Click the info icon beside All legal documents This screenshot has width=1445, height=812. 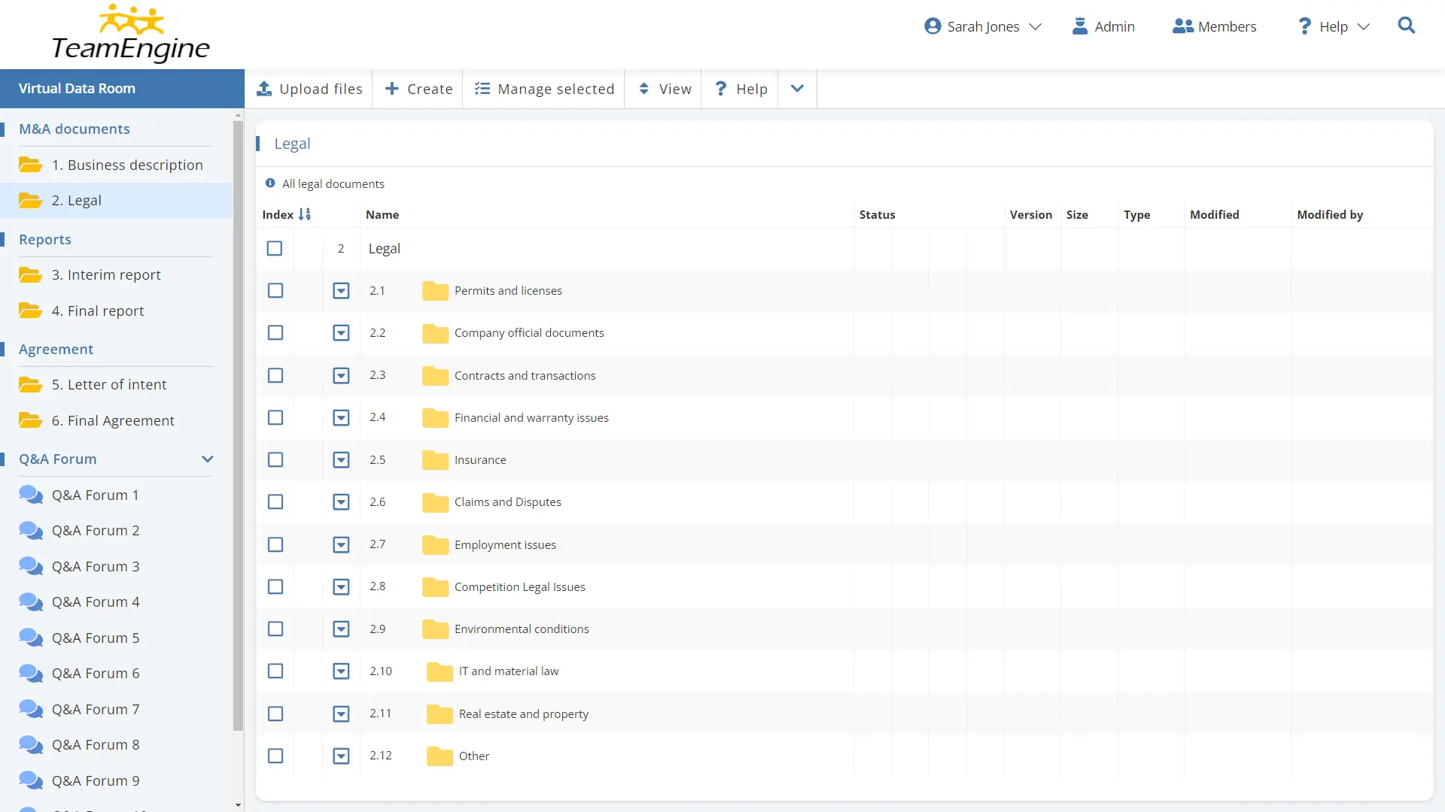click(x=270, y=183)
